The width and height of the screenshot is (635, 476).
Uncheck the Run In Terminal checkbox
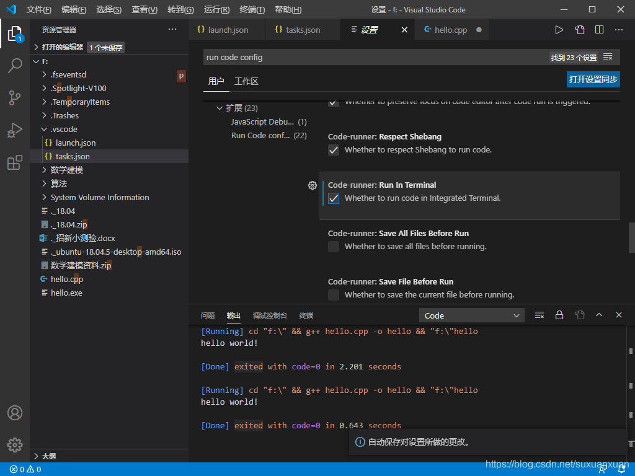(334, 198)
